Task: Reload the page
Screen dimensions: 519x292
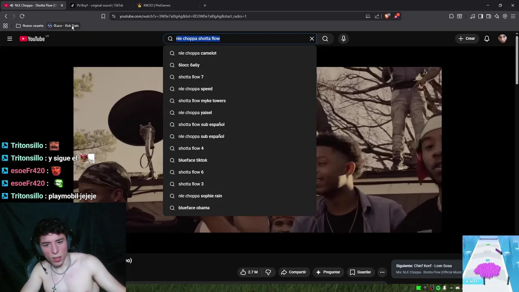Action: click(x=22, y=16)
